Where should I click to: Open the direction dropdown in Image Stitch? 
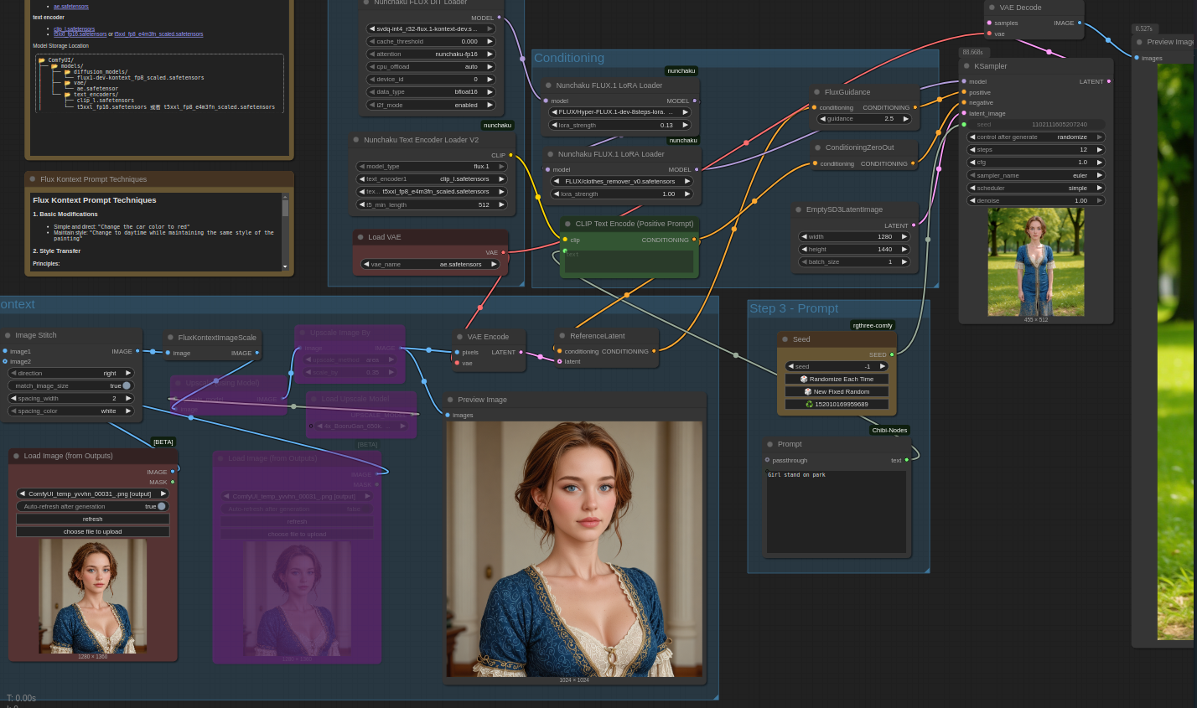[71, 373]
